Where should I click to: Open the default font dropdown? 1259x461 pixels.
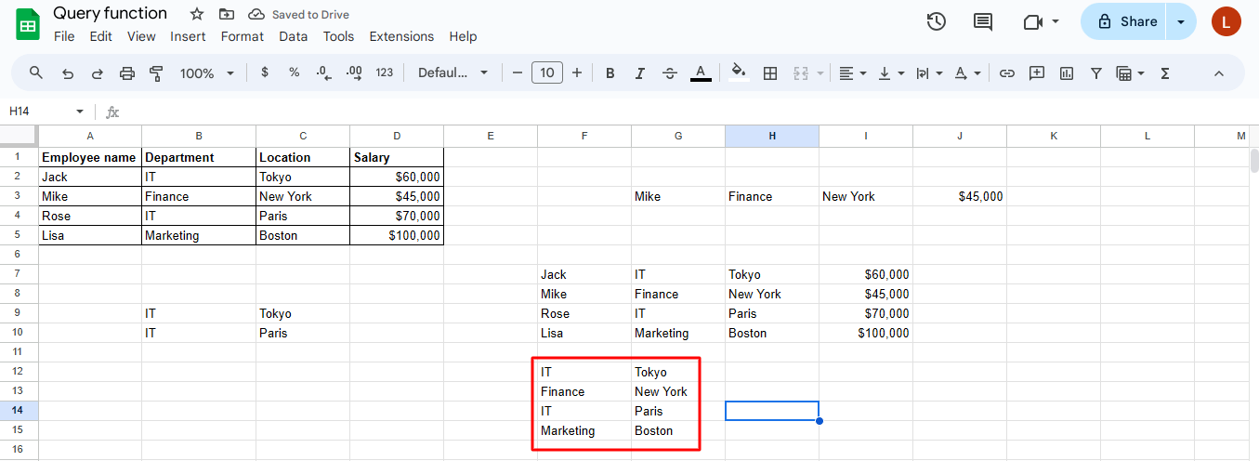[452, 72]
